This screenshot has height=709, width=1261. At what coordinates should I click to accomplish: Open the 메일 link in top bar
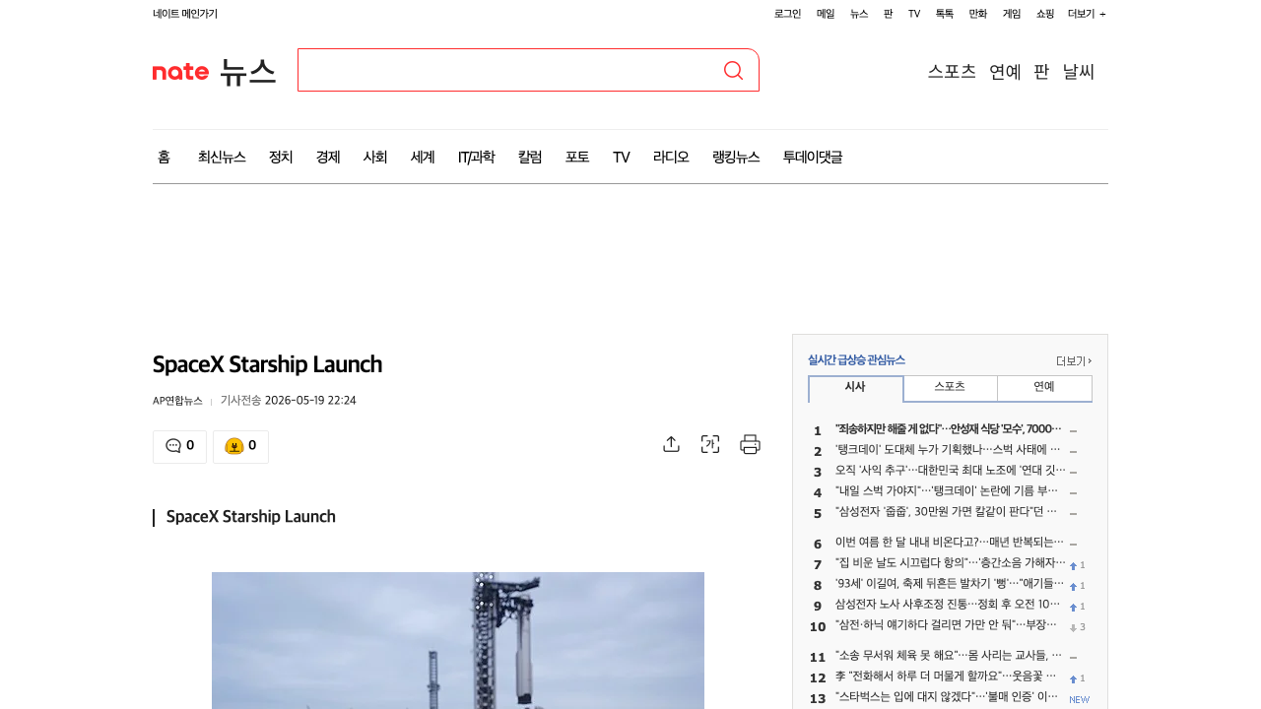pyautogui.click(x=826, y=14)
